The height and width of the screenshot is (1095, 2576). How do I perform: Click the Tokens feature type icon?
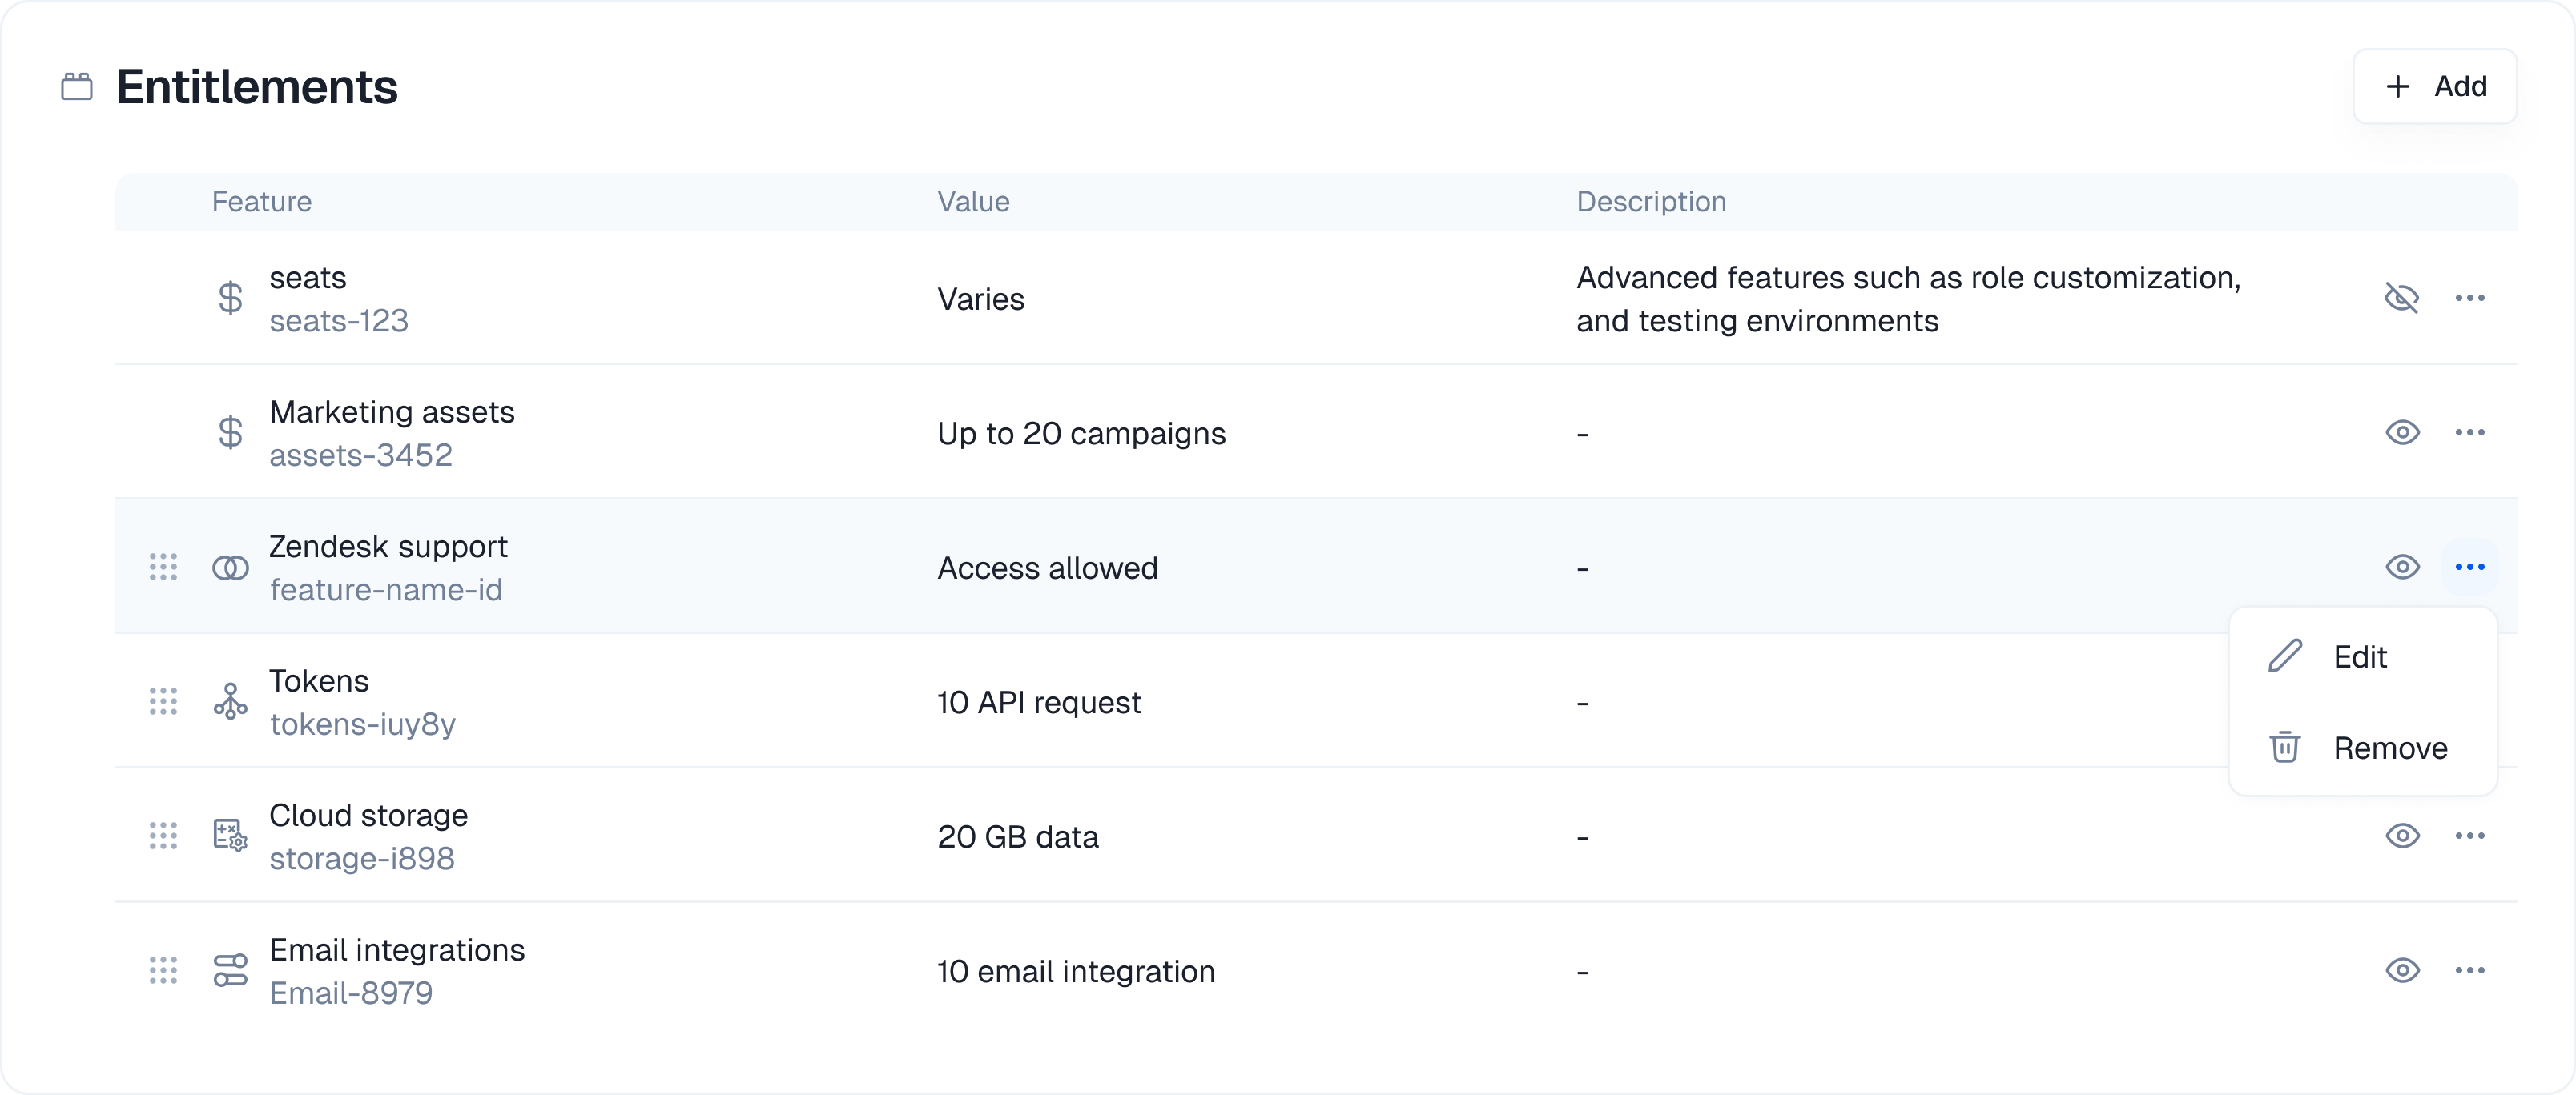[230, 701]
